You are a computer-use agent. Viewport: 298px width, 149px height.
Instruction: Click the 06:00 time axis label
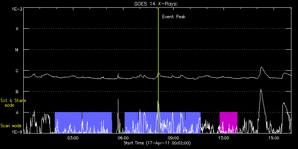click(123, 138)
